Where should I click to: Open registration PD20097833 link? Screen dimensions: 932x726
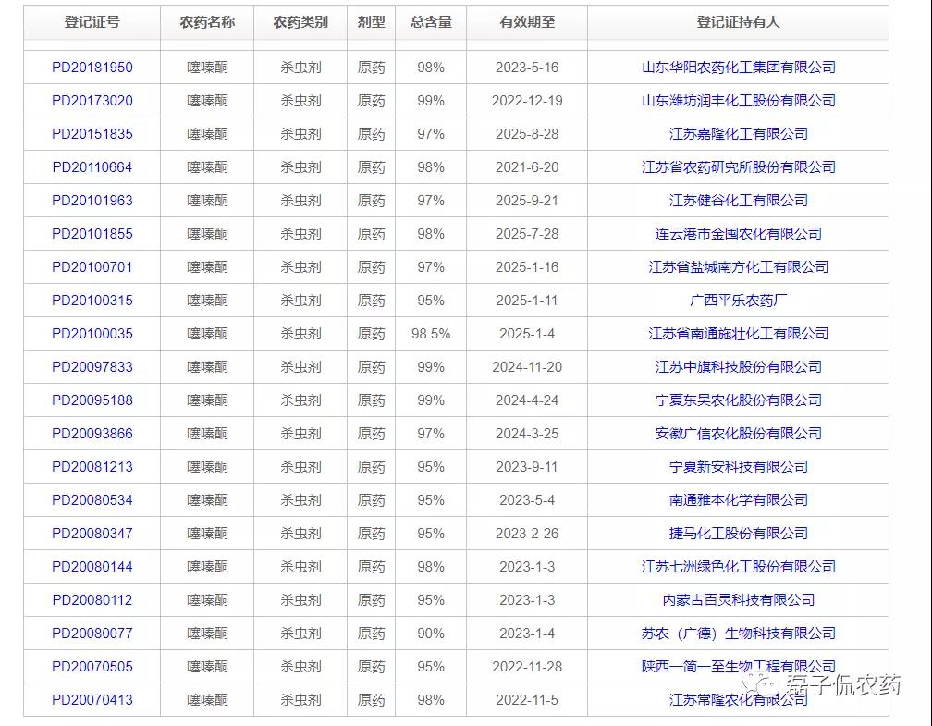click(x=92, y=367)
